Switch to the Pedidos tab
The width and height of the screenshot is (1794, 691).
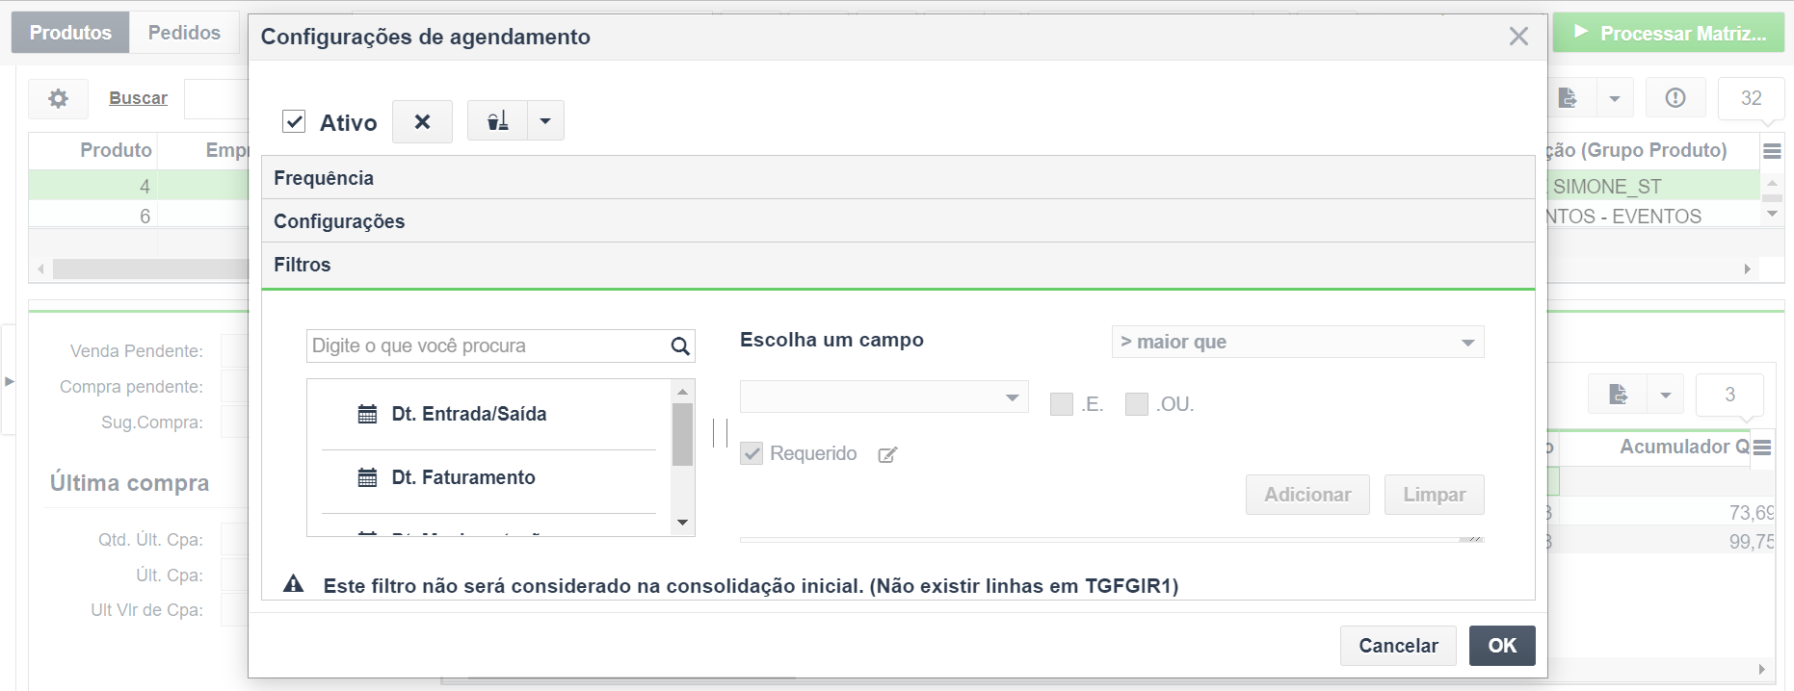tap(184, 33)
